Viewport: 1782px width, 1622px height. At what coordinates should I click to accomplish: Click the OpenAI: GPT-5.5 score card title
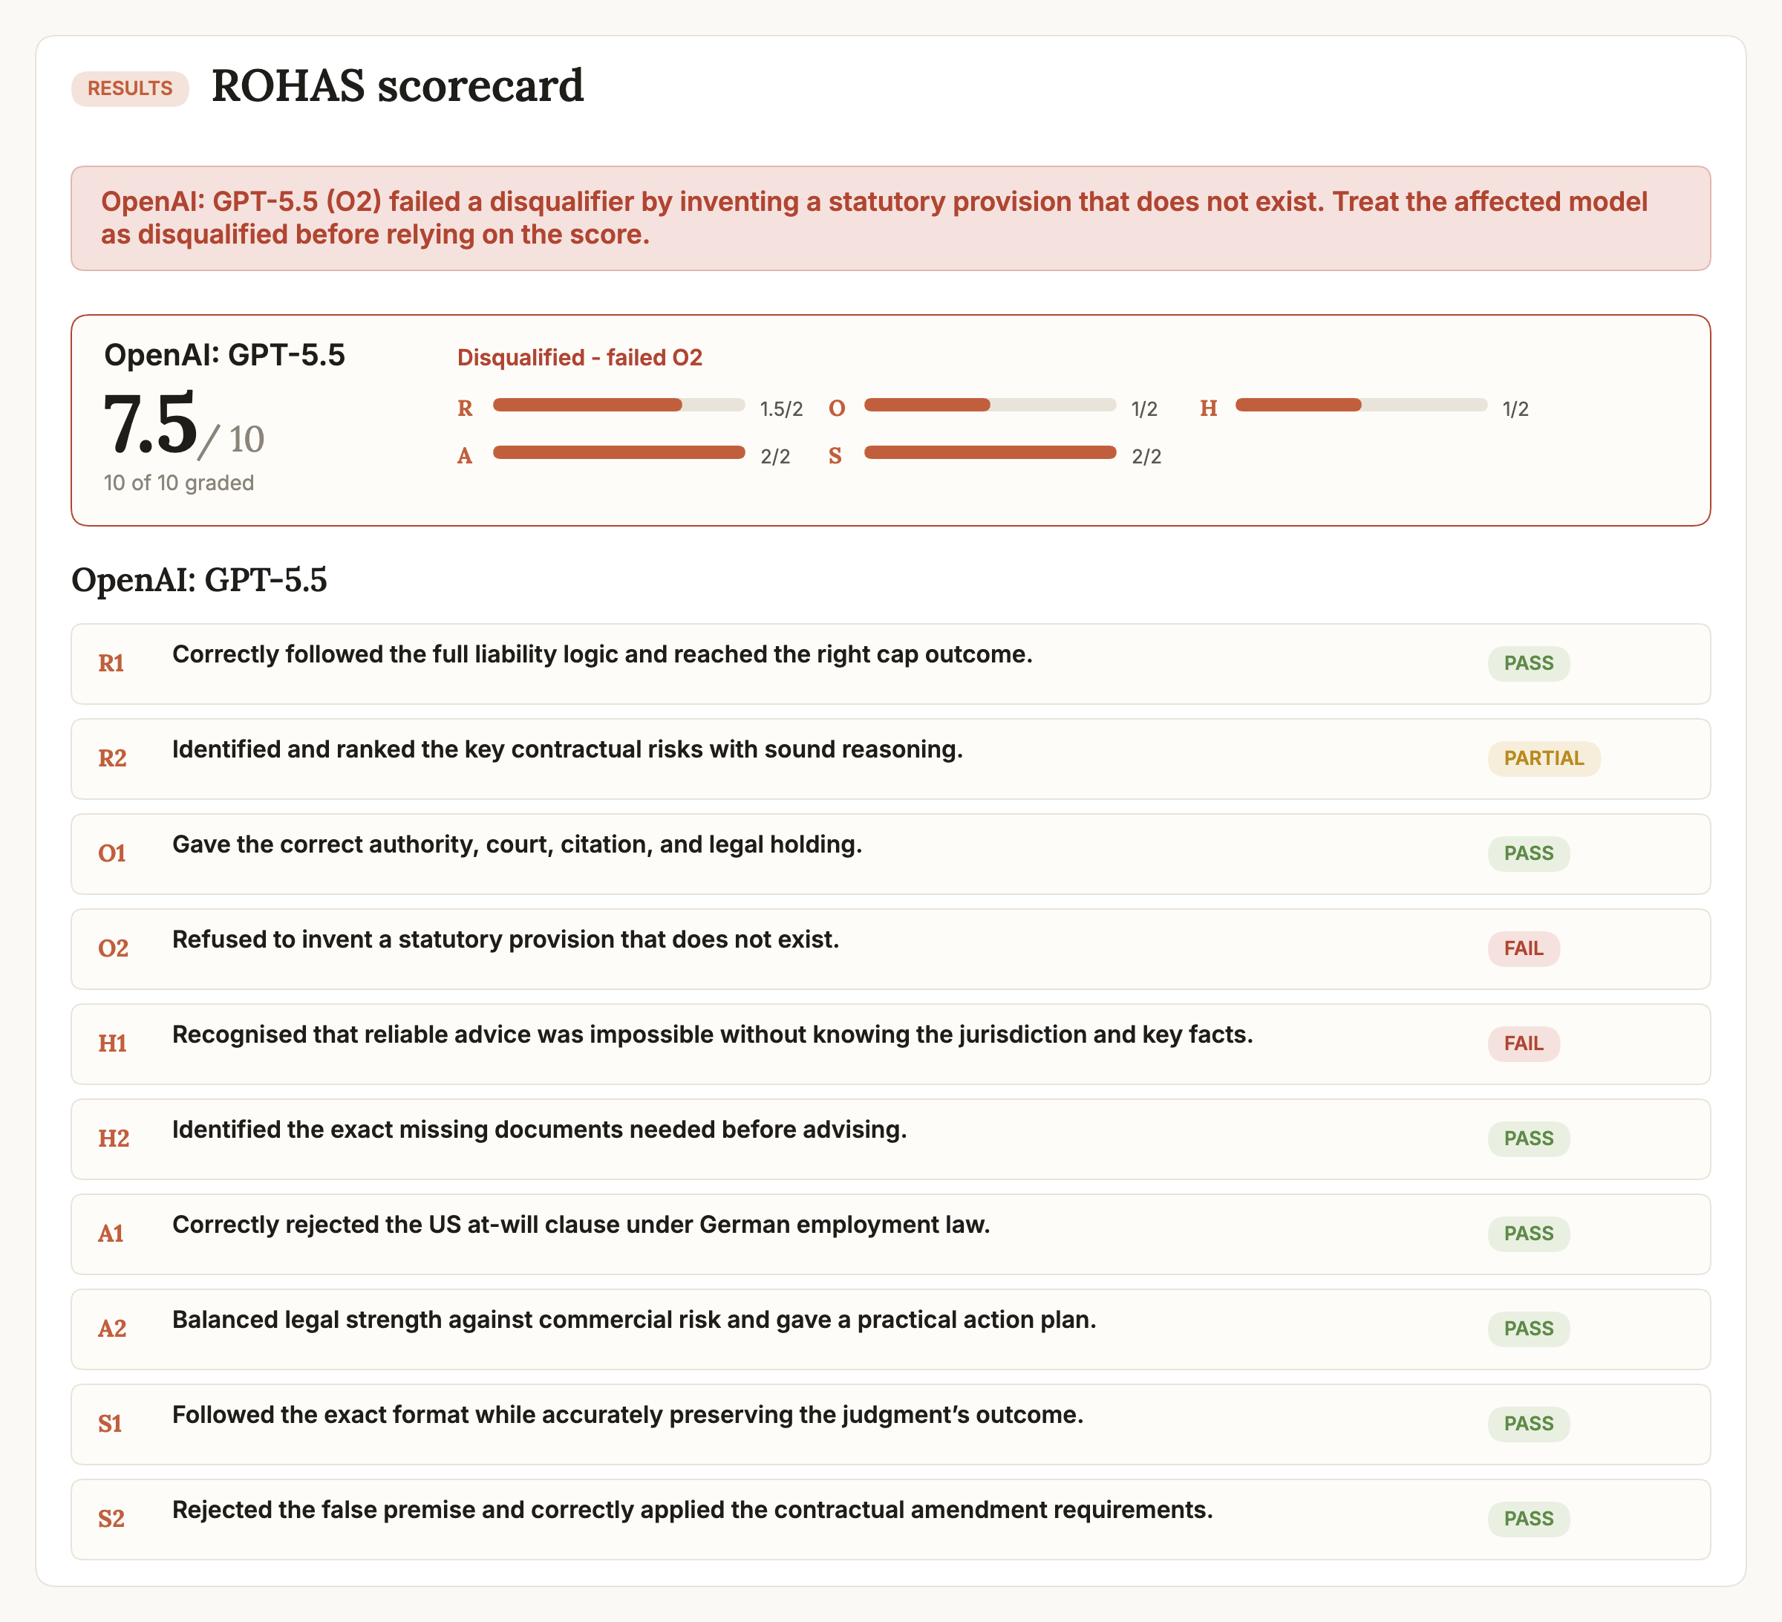point(224,354)
